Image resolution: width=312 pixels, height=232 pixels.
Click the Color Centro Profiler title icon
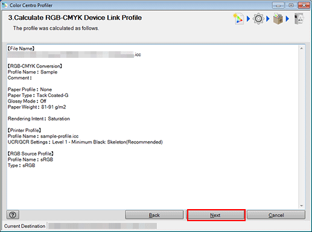pos(5,5)
